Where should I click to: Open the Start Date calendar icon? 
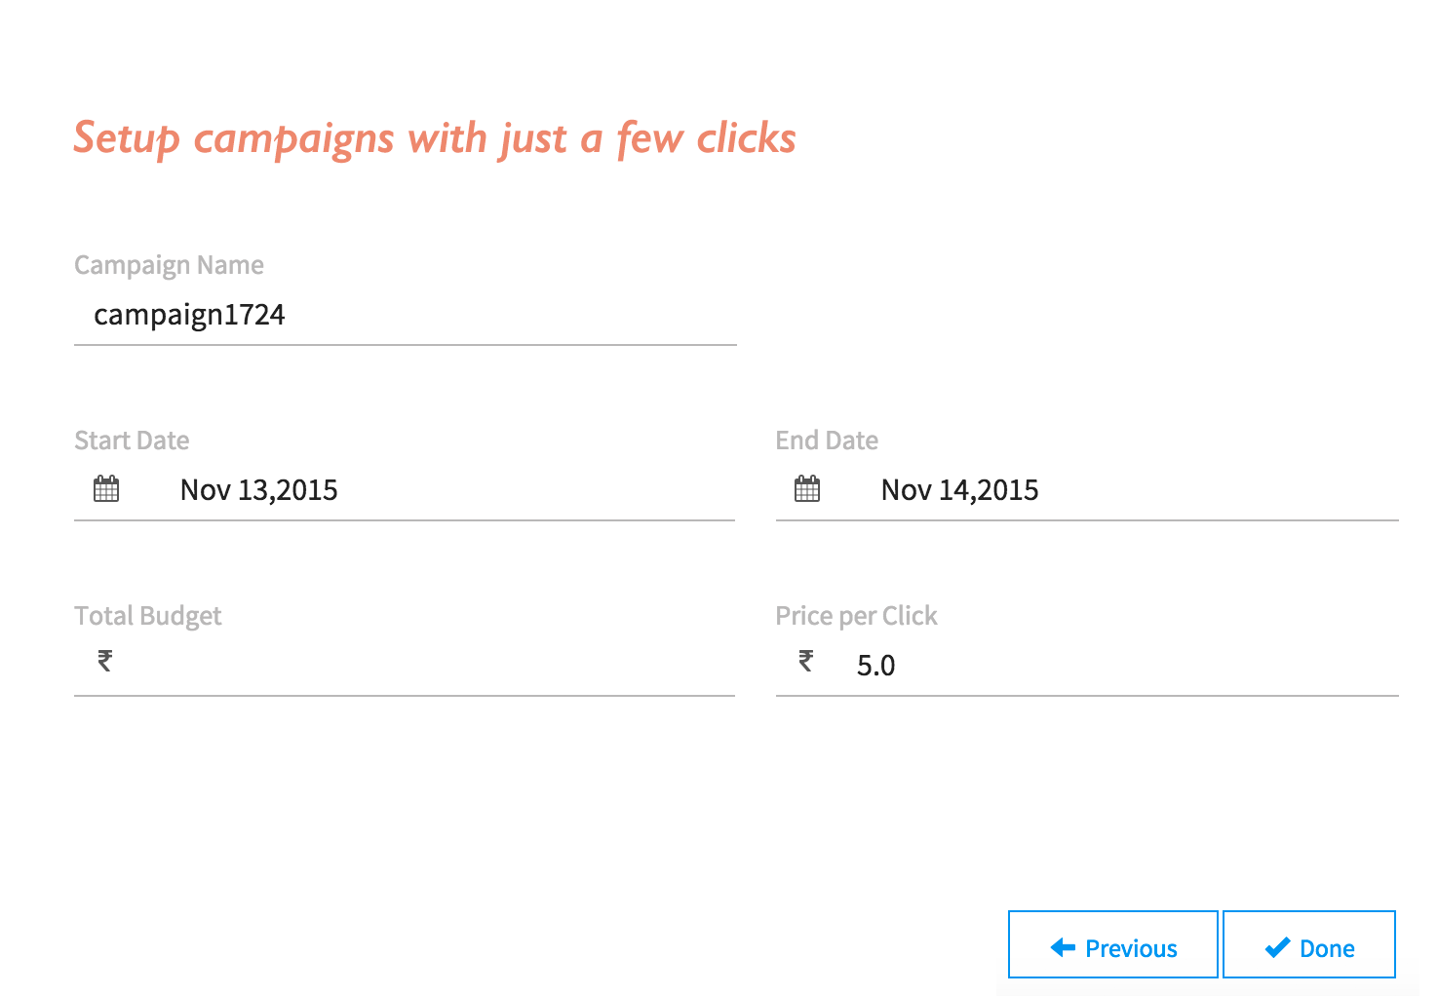tap(106, 489)
